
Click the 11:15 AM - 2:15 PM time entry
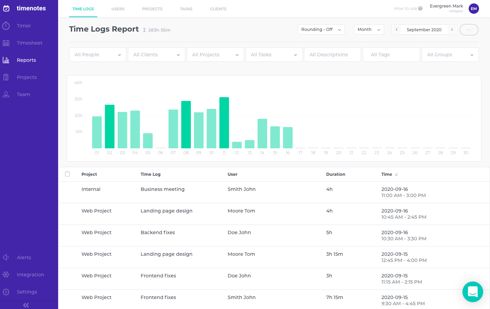point(402,282)
